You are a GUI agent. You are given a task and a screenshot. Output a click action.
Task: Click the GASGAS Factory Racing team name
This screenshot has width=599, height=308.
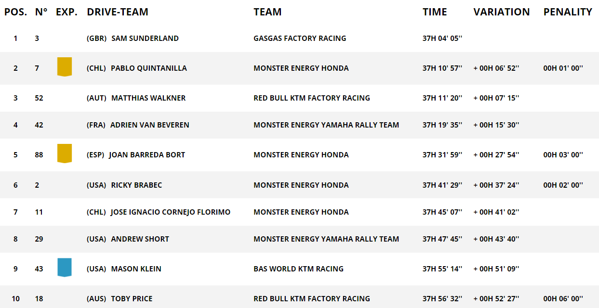(300, 38)
